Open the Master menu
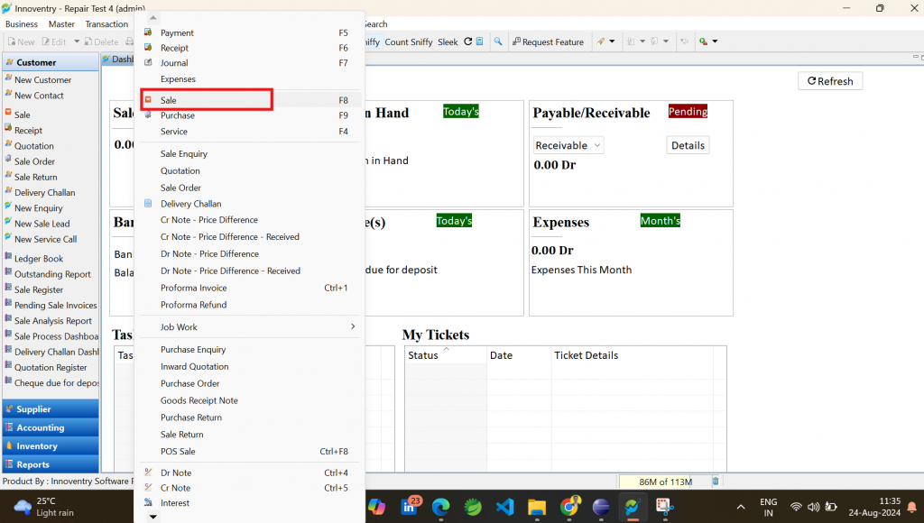924x523 pixels. pos(61,24)
